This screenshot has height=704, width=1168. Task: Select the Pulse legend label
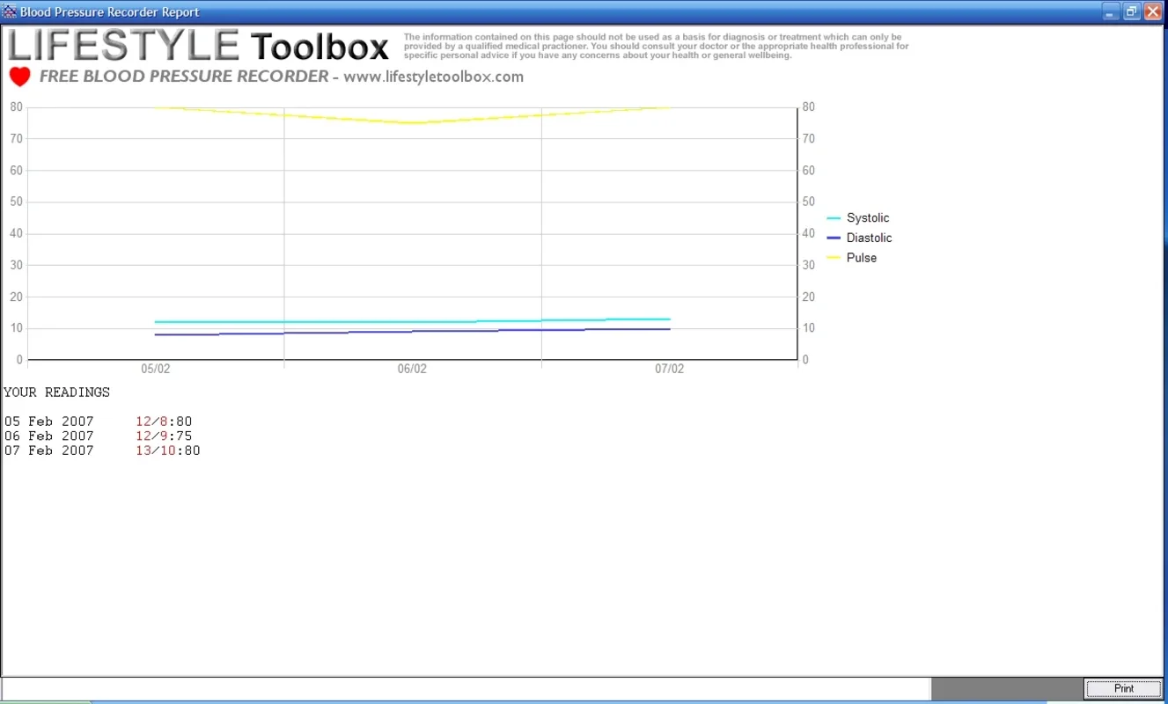(862, 258)
